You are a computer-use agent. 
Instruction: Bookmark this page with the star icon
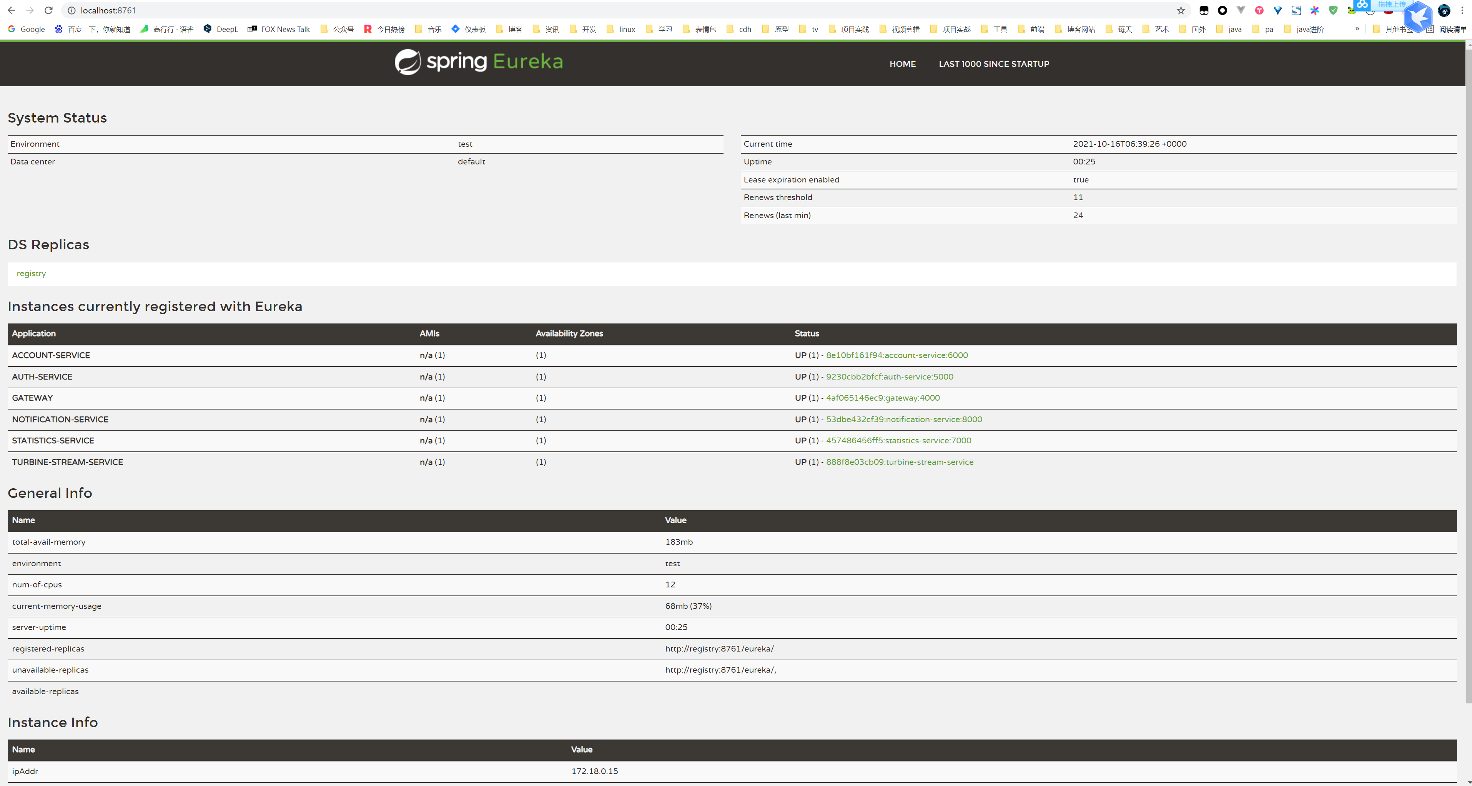1181,10
